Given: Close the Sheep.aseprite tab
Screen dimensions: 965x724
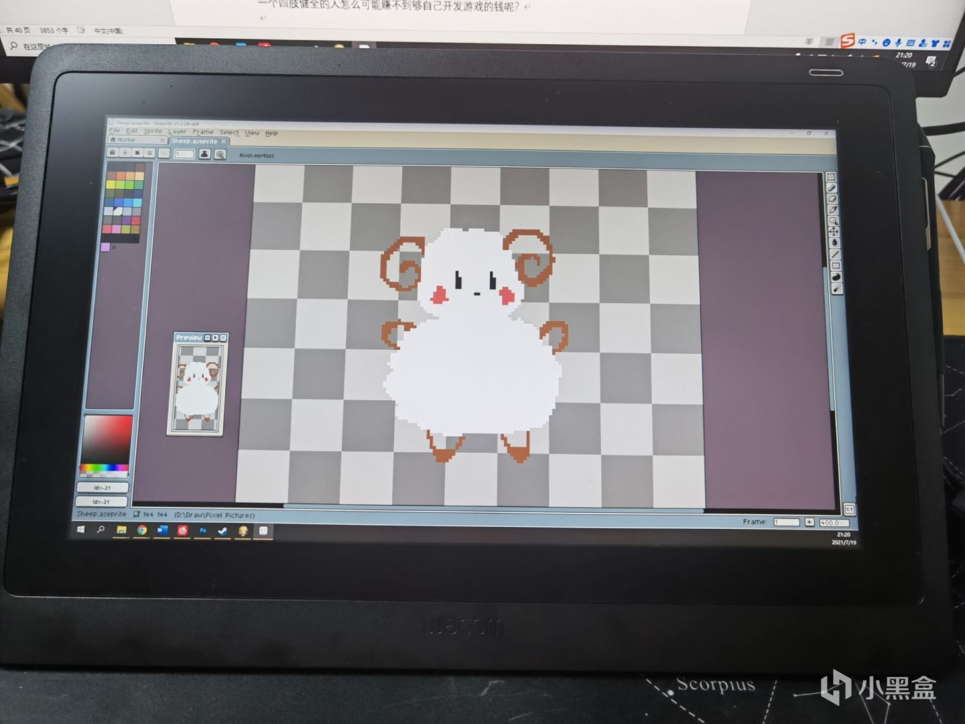Looking at the screenshot, I should 224,141.
